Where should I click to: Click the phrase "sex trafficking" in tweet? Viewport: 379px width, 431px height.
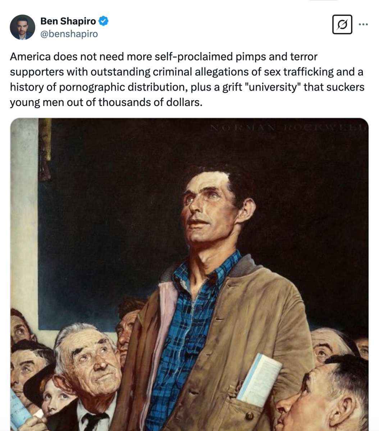pyautogui.click(x=299, y=72)
